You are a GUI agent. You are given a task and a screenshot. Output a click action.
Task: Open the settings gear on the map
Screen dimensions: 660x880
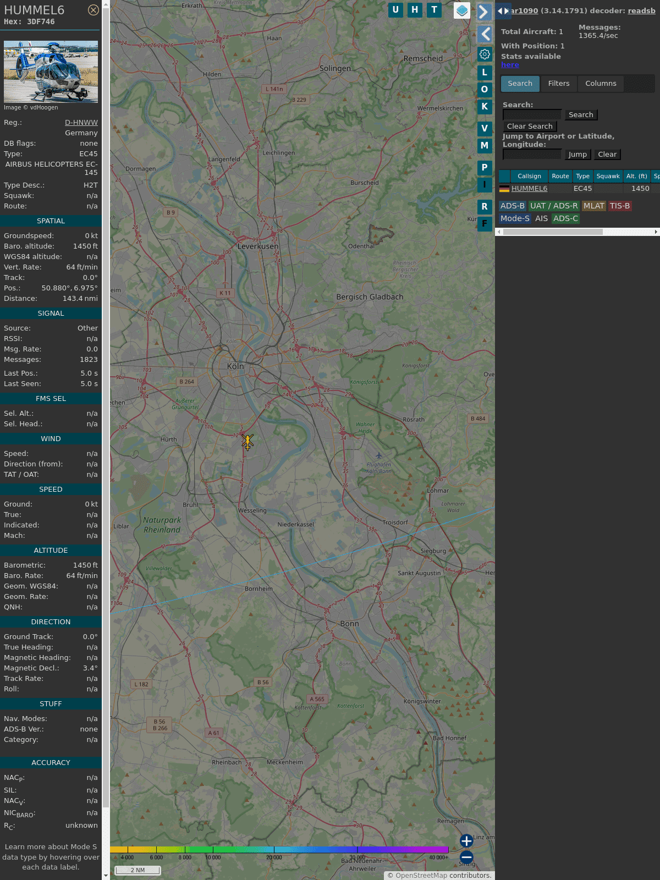pyautogui.click(x=485, y=54)
